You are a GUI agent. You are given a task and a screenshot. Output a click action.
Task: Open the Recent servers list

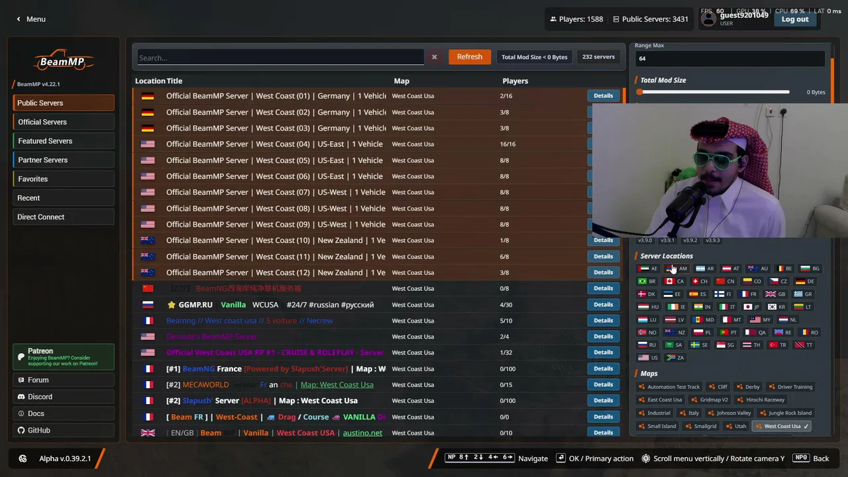click(x=64, y=198)
